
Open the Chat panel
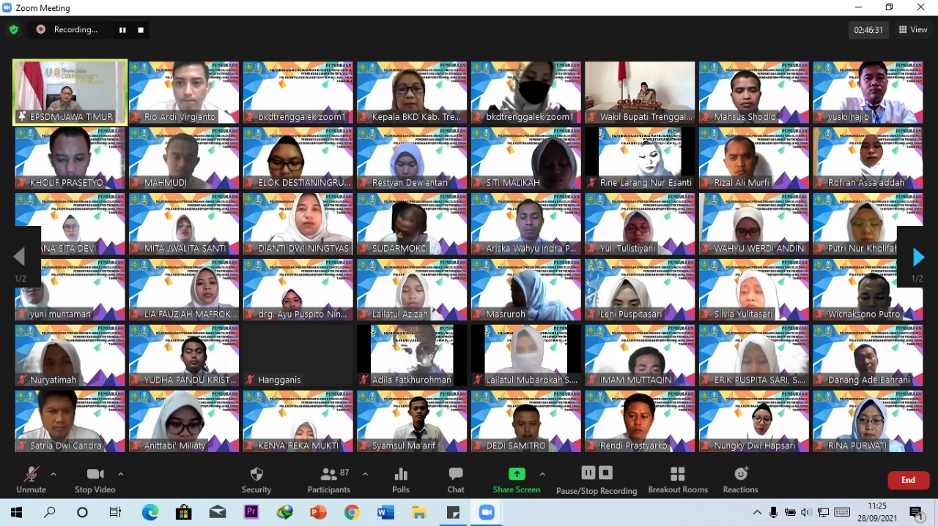[x=456, y=479]
